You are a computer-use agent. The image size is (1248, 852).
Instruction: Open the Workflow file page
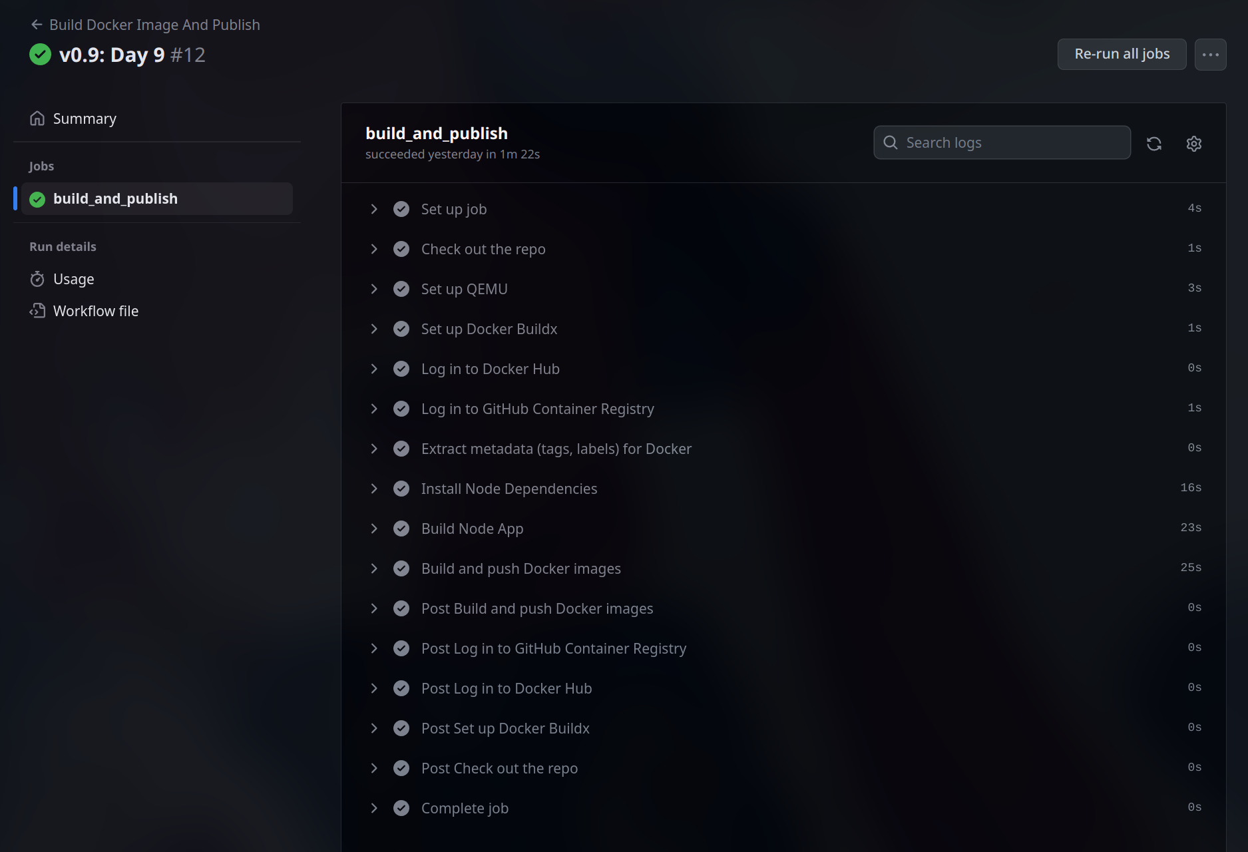[96, 311]
